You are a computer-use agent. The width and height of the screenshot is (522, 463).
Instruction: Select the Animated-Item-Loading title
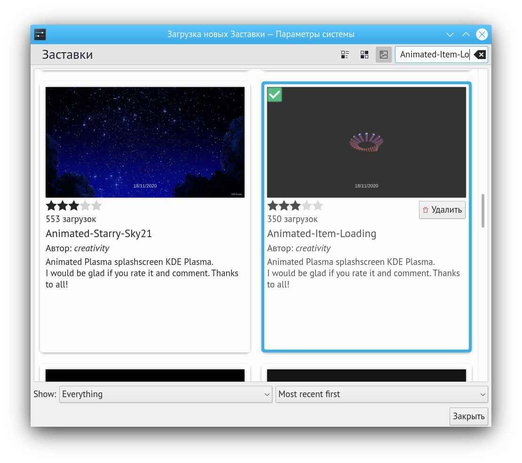[322, 234]
